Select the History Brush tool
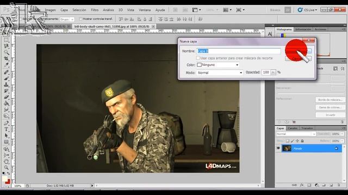This screenshot has width=348, height=195. pos(6,90)
